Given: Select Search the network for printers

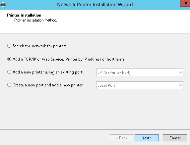Looking at the screenshot, I should [9, 46].
